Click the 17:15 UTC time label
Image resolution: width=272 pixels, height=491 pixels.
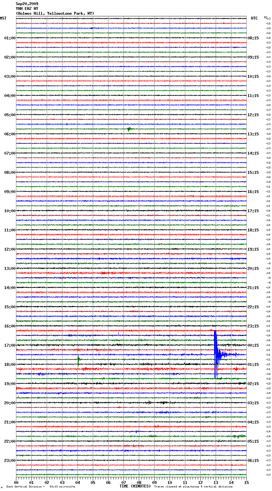pyautogui.click(x=253, y=211)
